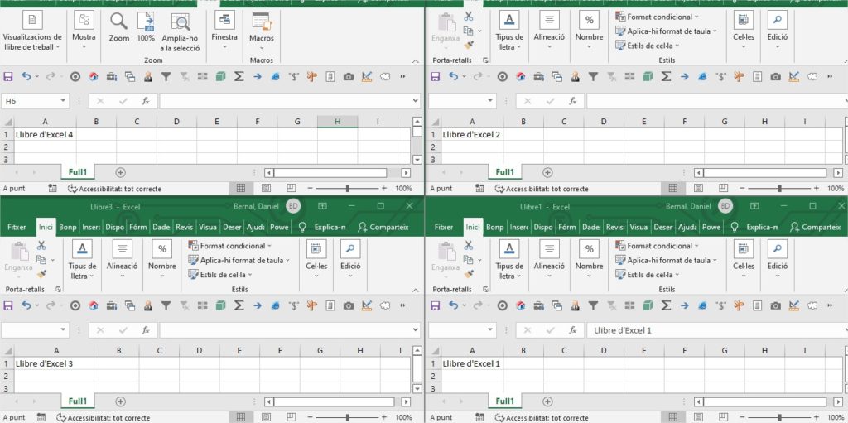Add new sheet in Llibre d'Excel 3 window
Image resolution: width=848 pixels, height=423 pixels.
(x=121, y=401)
